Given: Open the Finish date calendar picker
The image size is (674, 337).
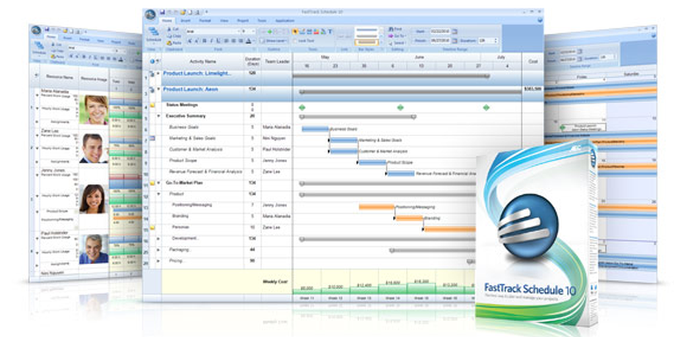Looking at the screenshot, I should point(455,40).
